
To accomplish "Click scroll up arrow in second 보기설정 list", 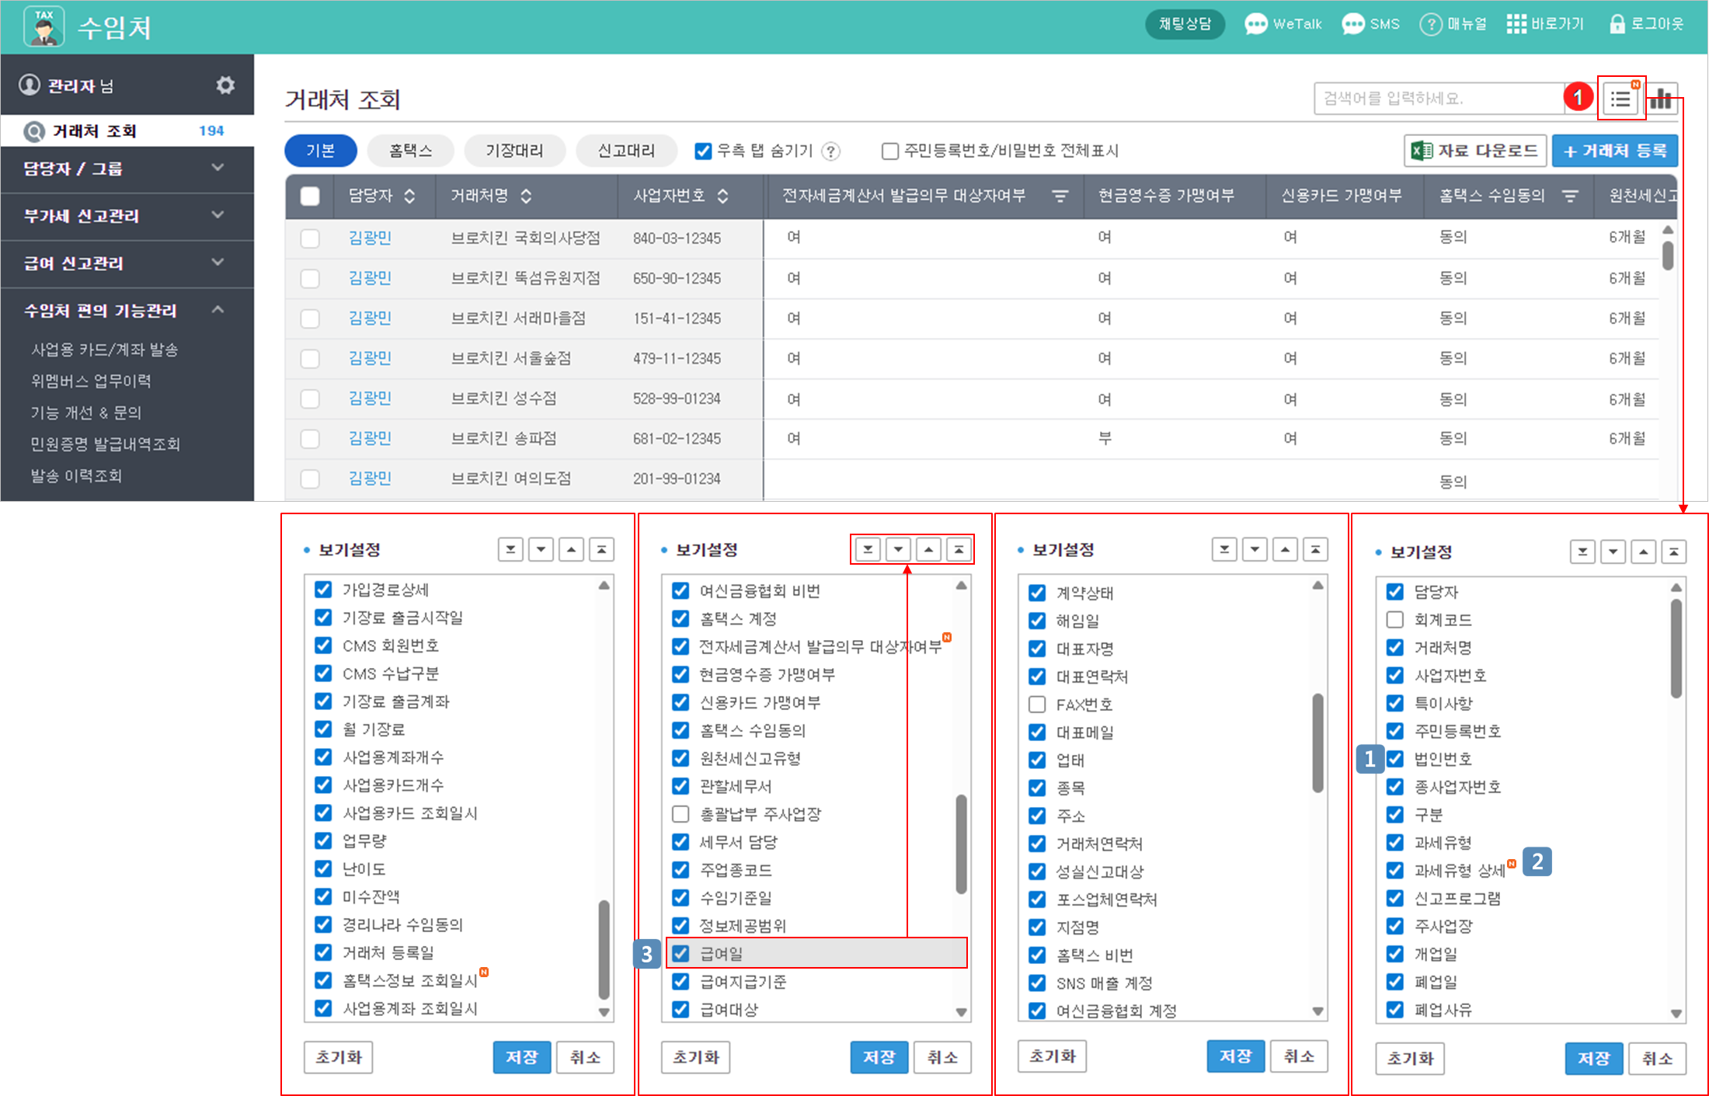I will point(961,585).
